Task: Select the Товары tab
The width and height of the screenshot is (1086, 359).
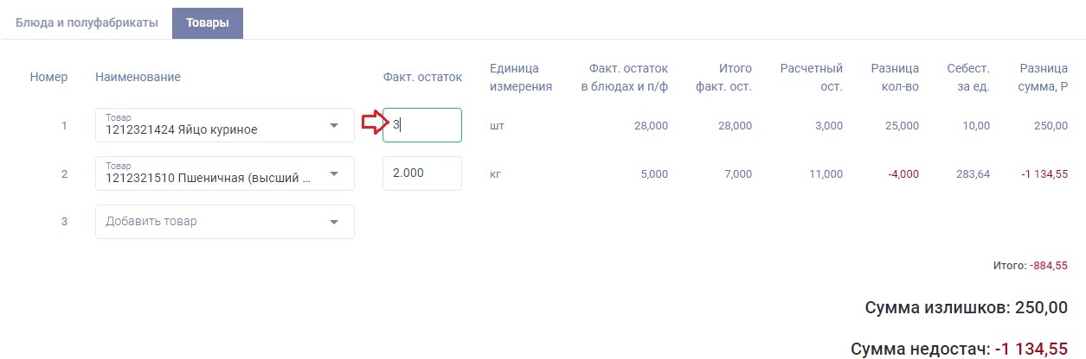Action: [208, 23]
